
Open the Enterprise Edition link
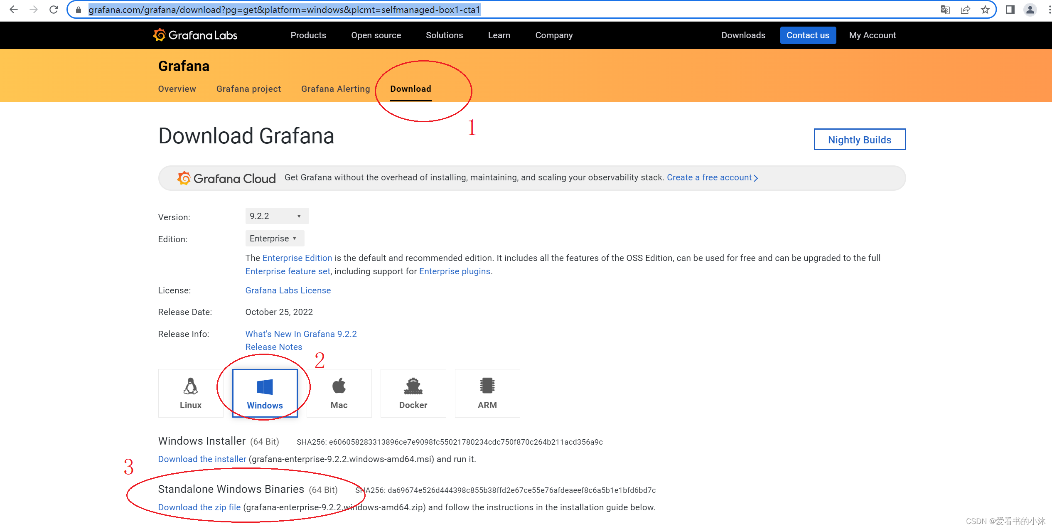(x=297, y=258)
